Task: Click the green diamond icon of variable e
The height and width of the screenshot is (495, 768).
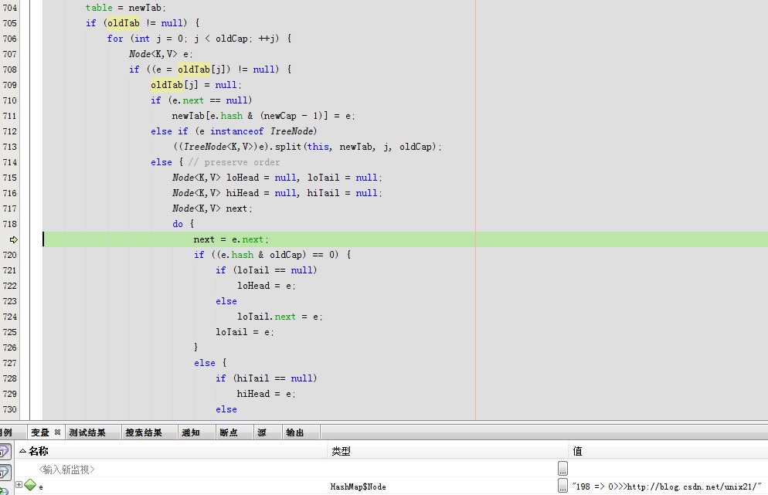Action: pyautogui.click(x=30, y=485)
